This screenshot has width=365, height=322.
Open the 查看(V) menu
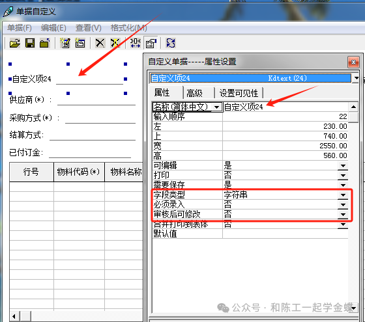click(89, 28)
